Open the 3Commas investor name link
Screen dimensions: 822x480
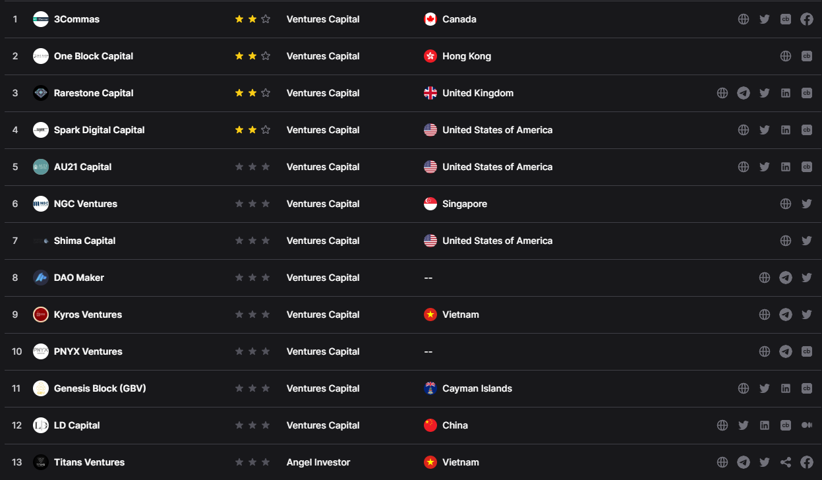[x=76, y=19]
